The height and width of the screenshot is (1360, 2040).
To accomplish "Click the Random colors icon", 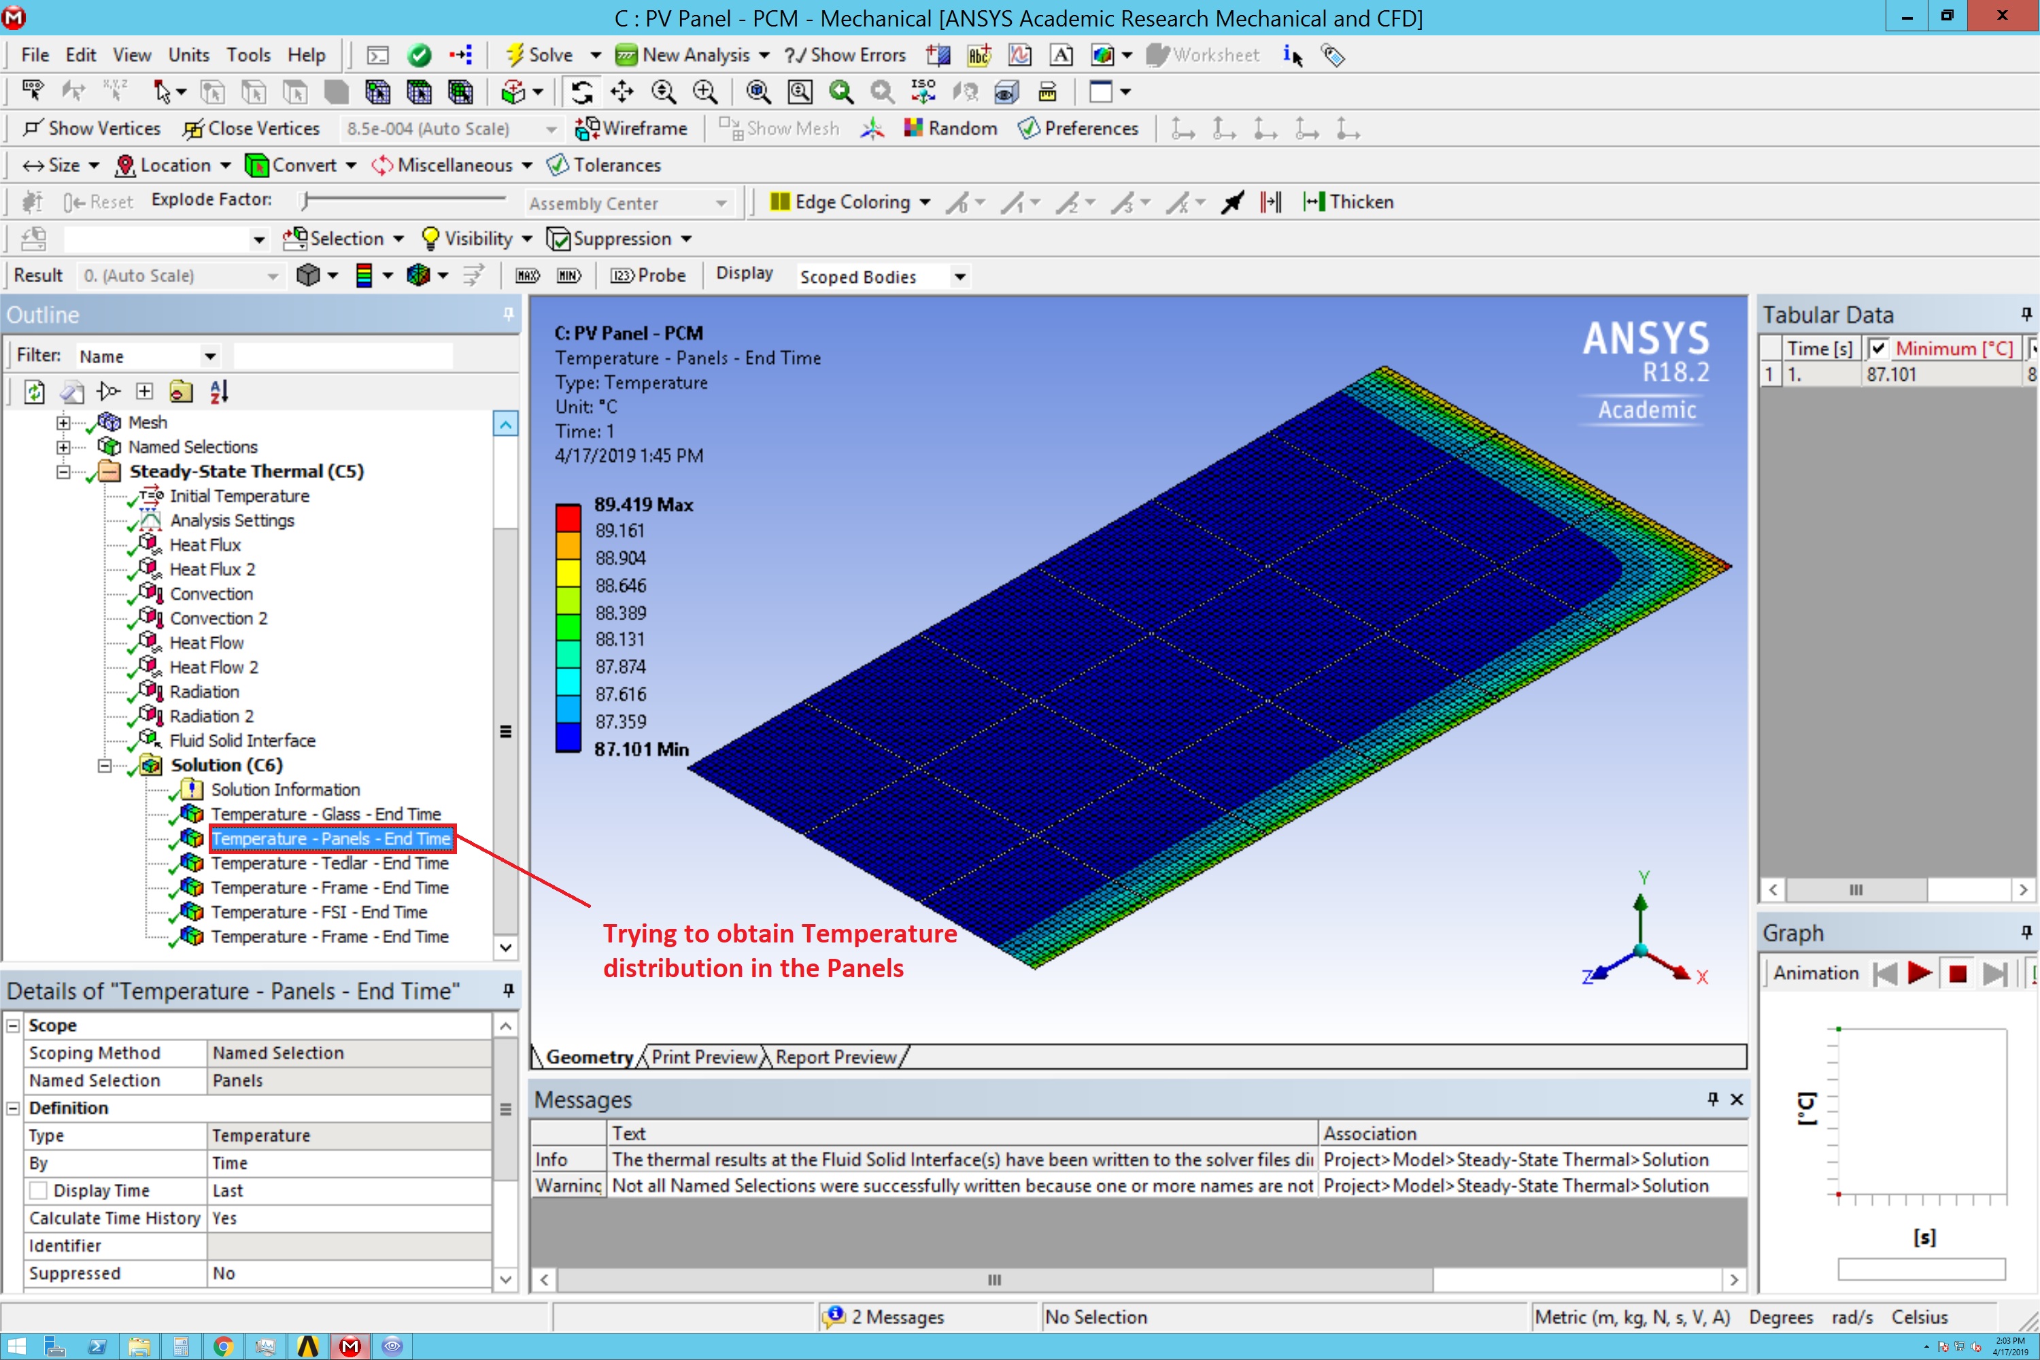I will [x=951, y=129].
